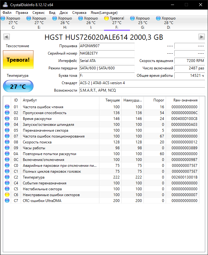This screenshot has width=208, height=255.
Task: Select the row Неисправимые ошибки секторов
Action: (101, 195)
